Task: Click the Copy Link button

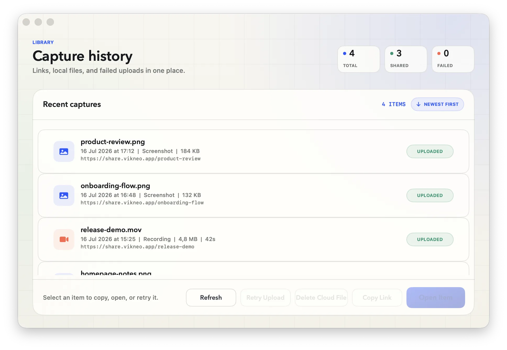Action: (x=377, y=298)
